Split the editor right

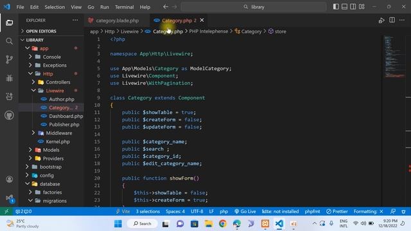pos(392,20)
